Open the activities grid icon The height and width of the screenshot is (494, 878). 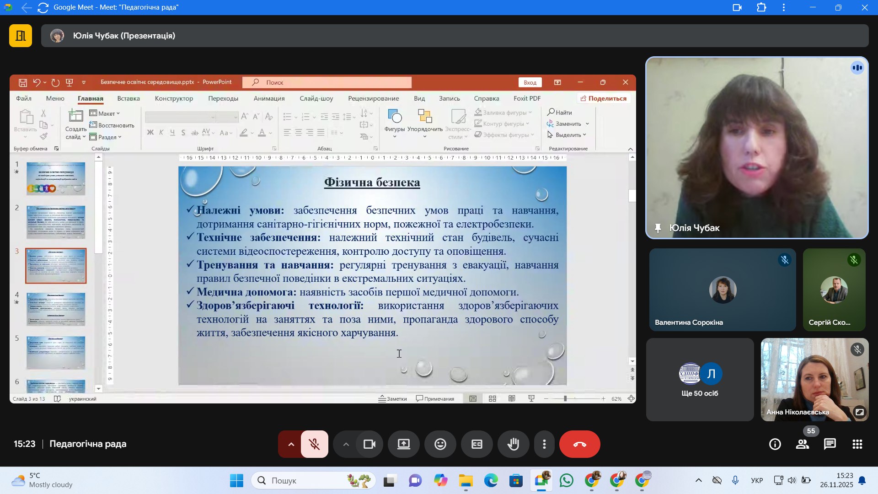click(857, 444)
